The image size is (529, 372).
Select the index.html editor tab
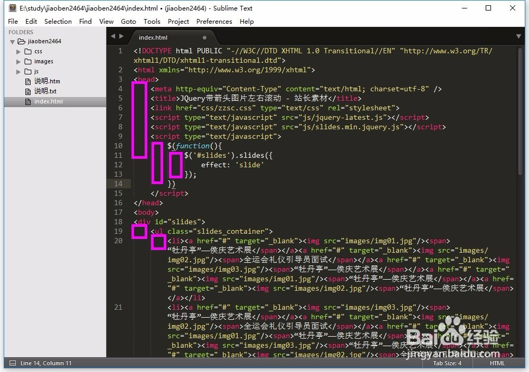[153, 38]
